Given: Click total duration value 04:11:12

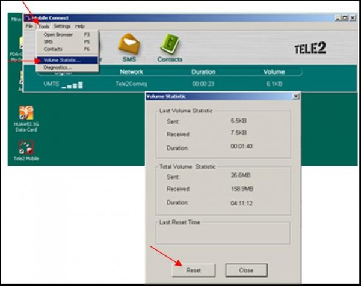Looking at the screenshot, I should click(241, 203).
